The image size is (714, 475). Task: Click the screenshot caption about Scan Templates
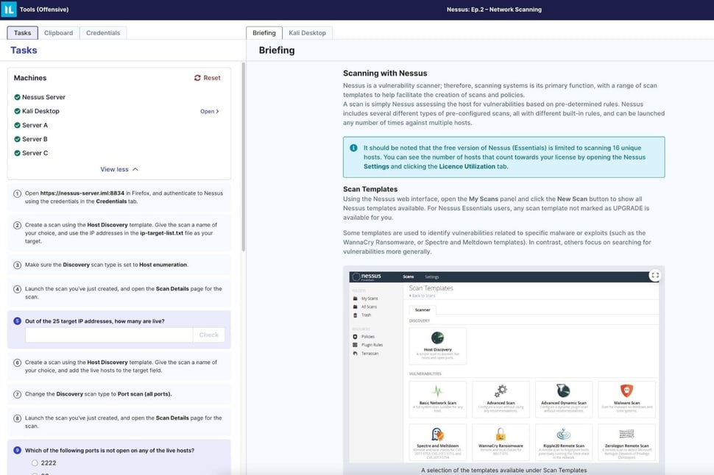pyautogui.click(x=503, y=470)
